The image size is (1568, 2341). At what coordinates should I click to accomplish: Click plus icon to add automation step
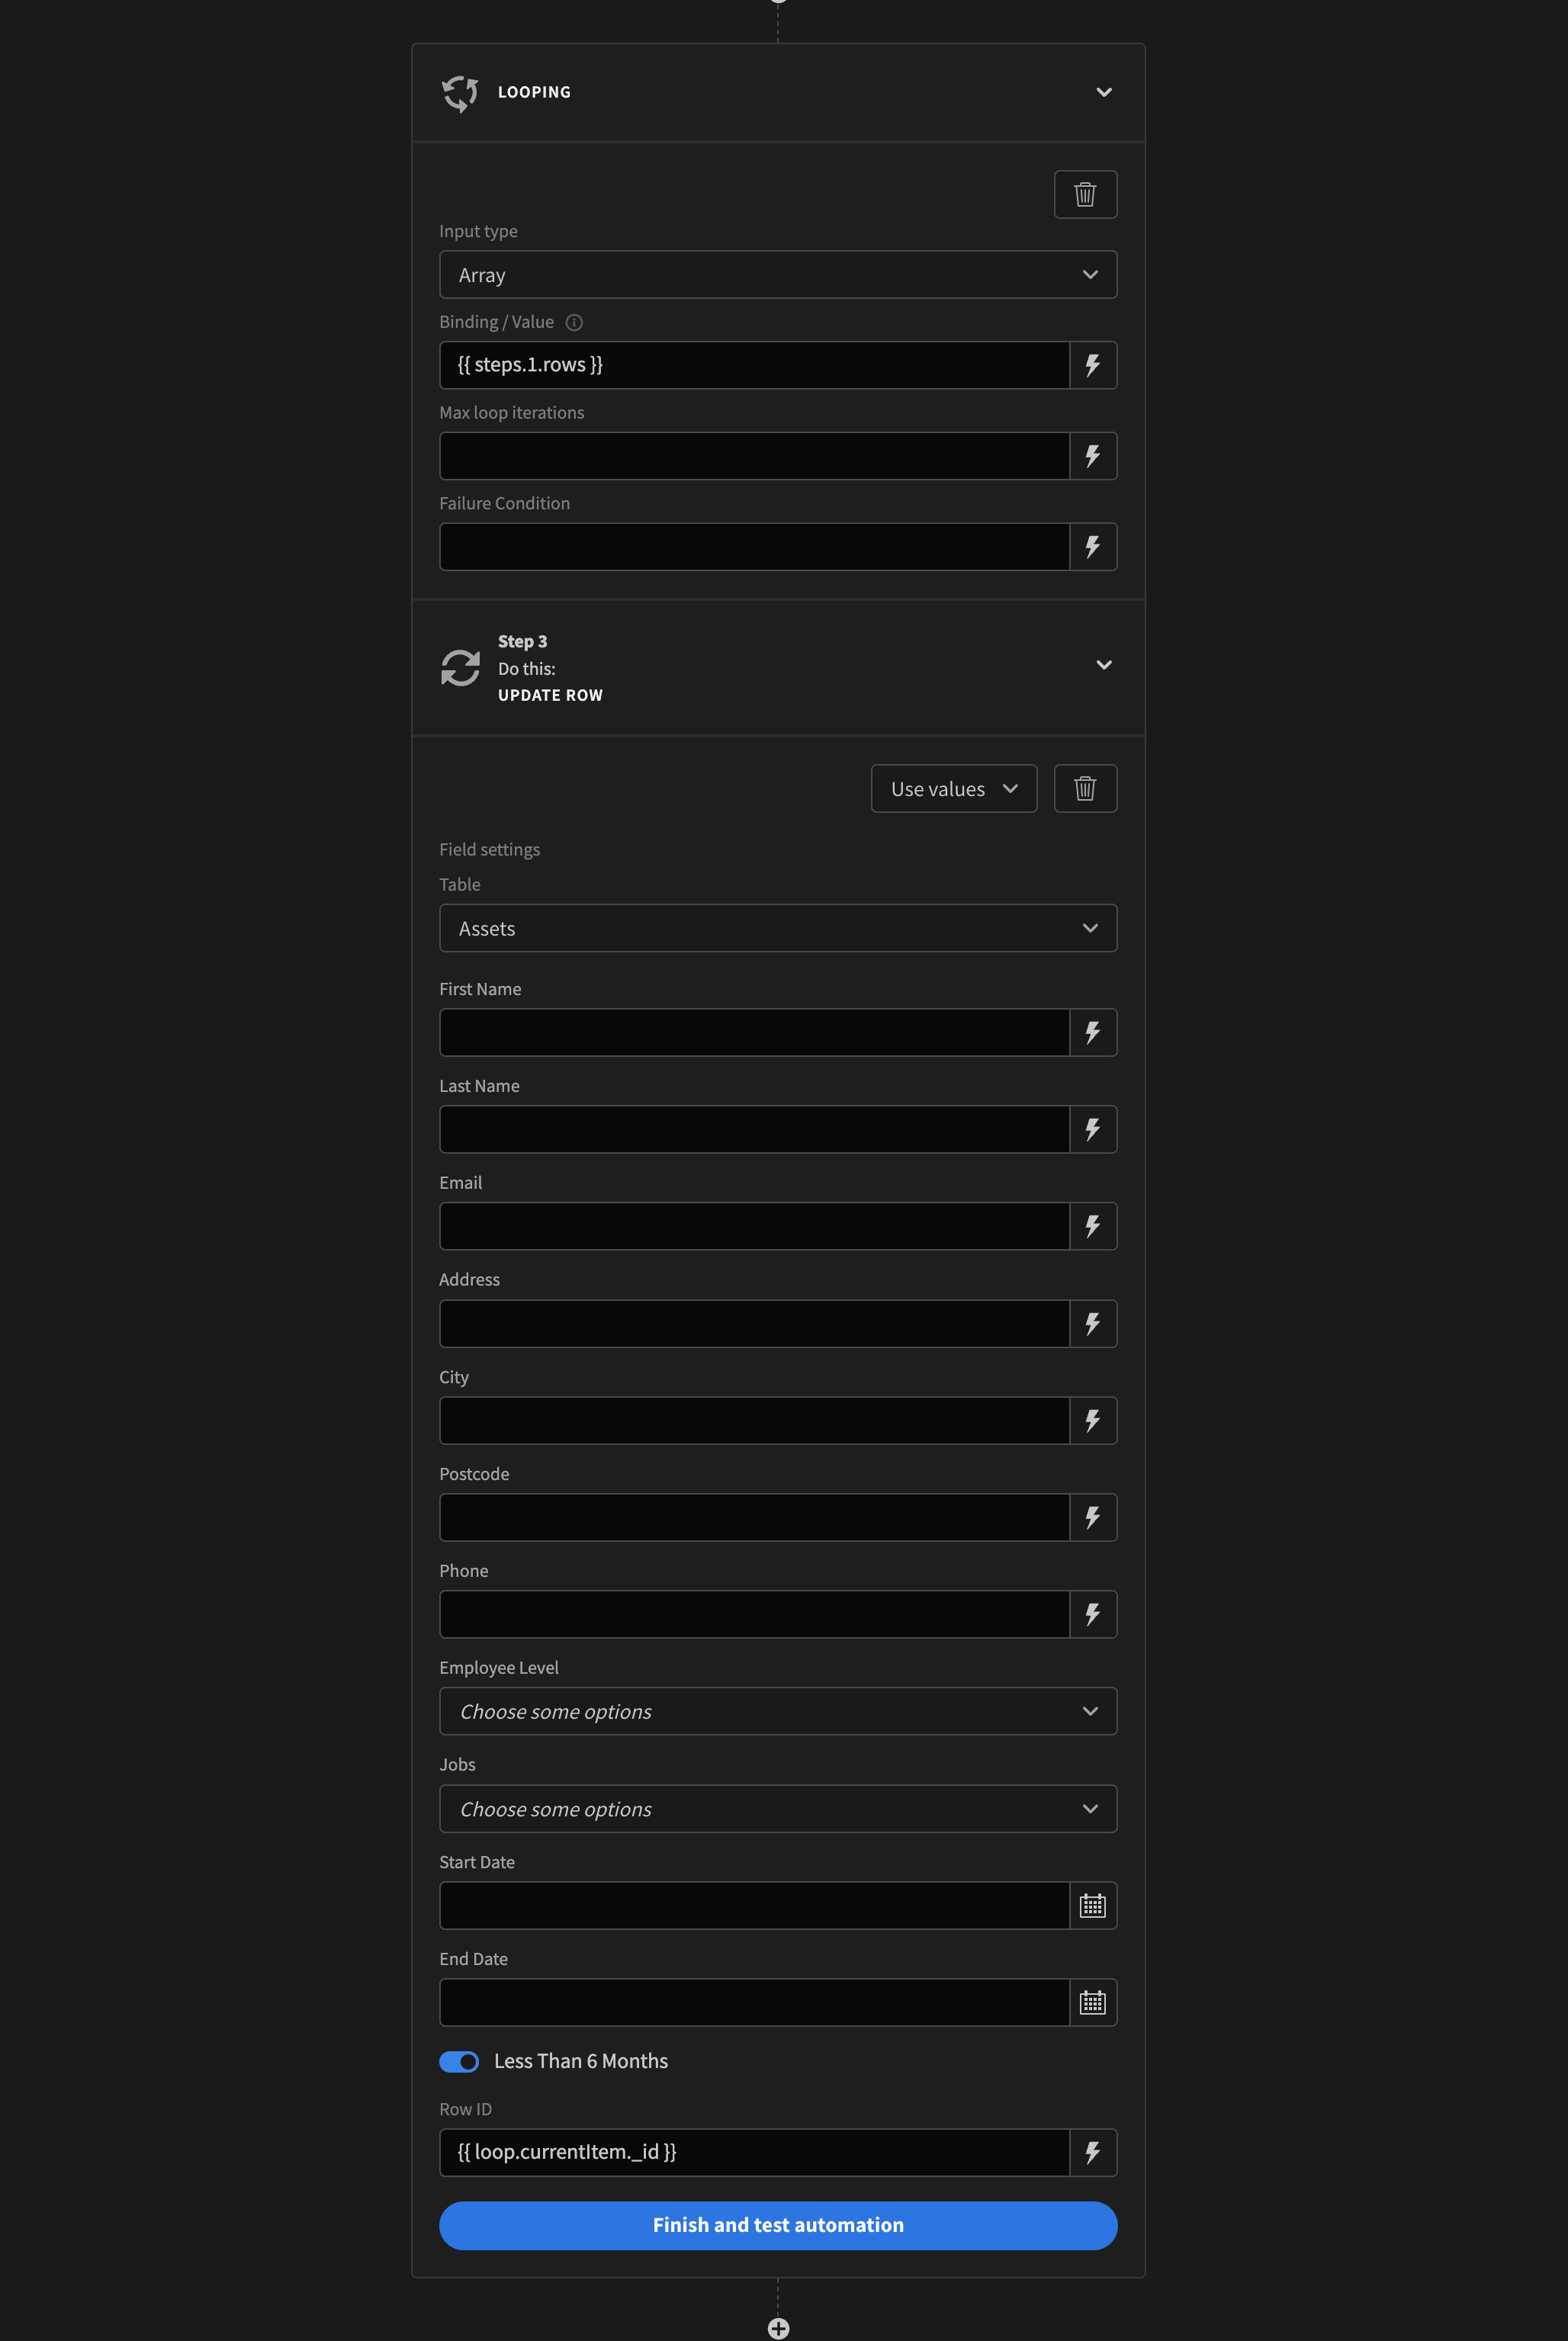(x=778, y=2328)
